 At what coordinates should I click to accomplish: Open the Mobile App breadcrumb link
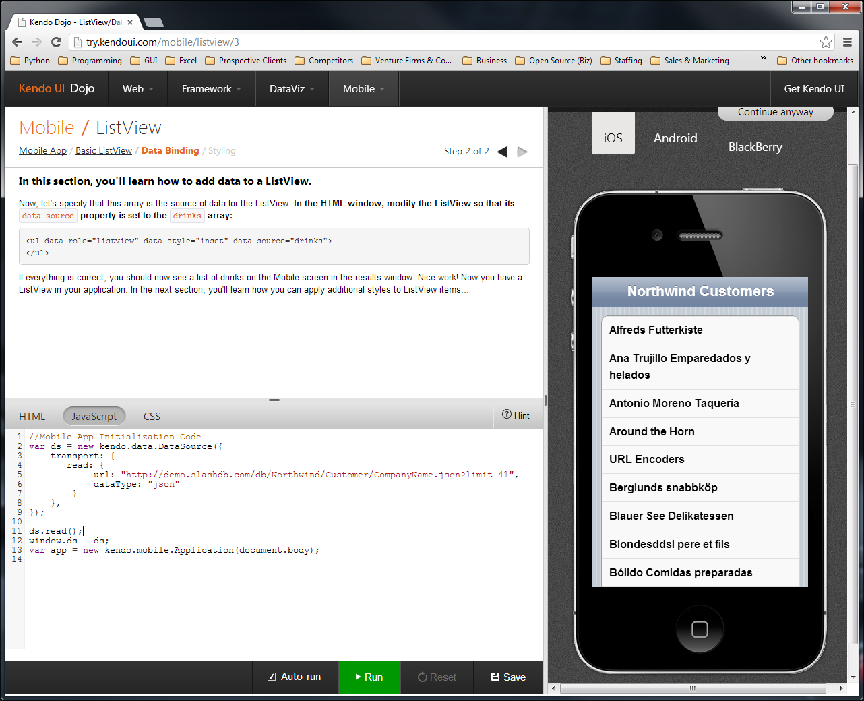pos(42,151)
